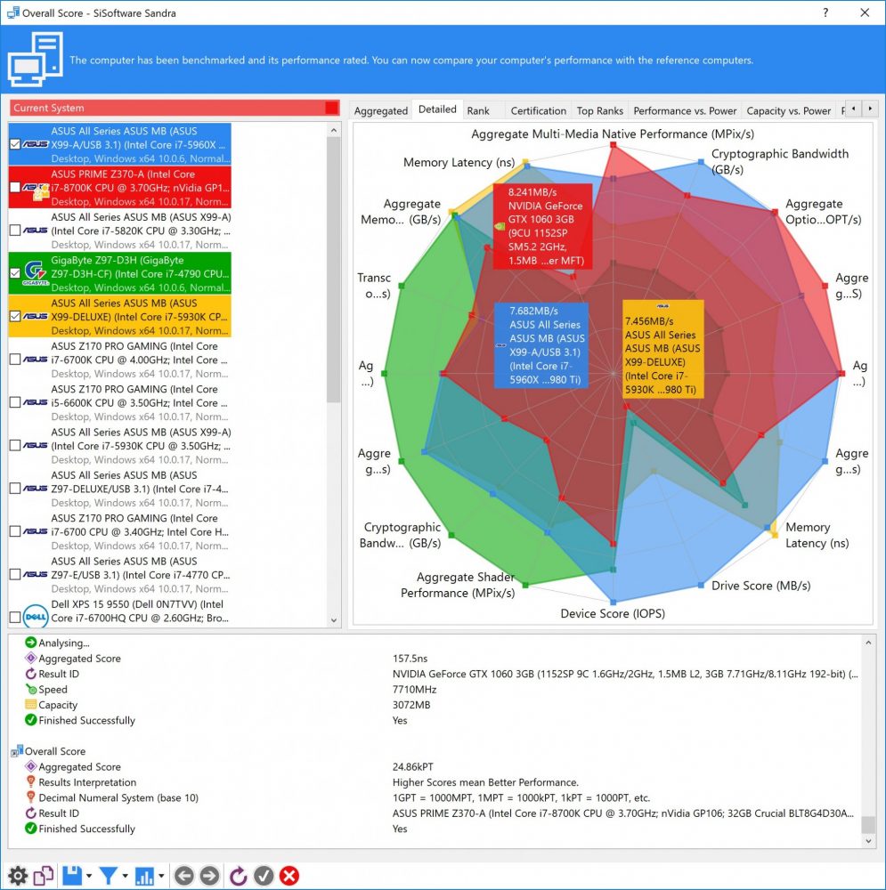Check the ASUS Z170 PRO GAMING i5-6600K system
Viewport: 886px width, 890px height.
point(15,402)
